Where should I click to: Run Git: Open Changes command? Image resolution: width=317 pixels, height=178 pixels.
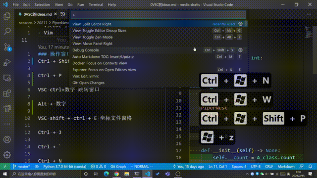tap(158, 83)
